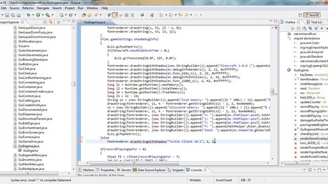Close the Console view tab
The height and width of the screenshot is (184, 328).
(205, 170)
